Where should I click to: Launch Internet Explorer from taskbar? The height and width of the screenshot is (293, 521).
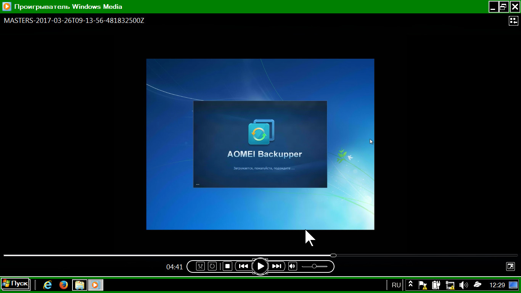point(48,285)
